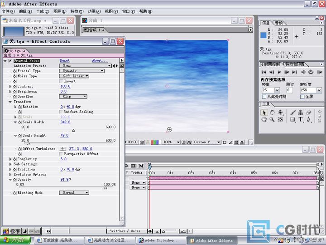Open the Overflow Clip dropdown
Screen dimensions: 326x245
click(73, 97)
